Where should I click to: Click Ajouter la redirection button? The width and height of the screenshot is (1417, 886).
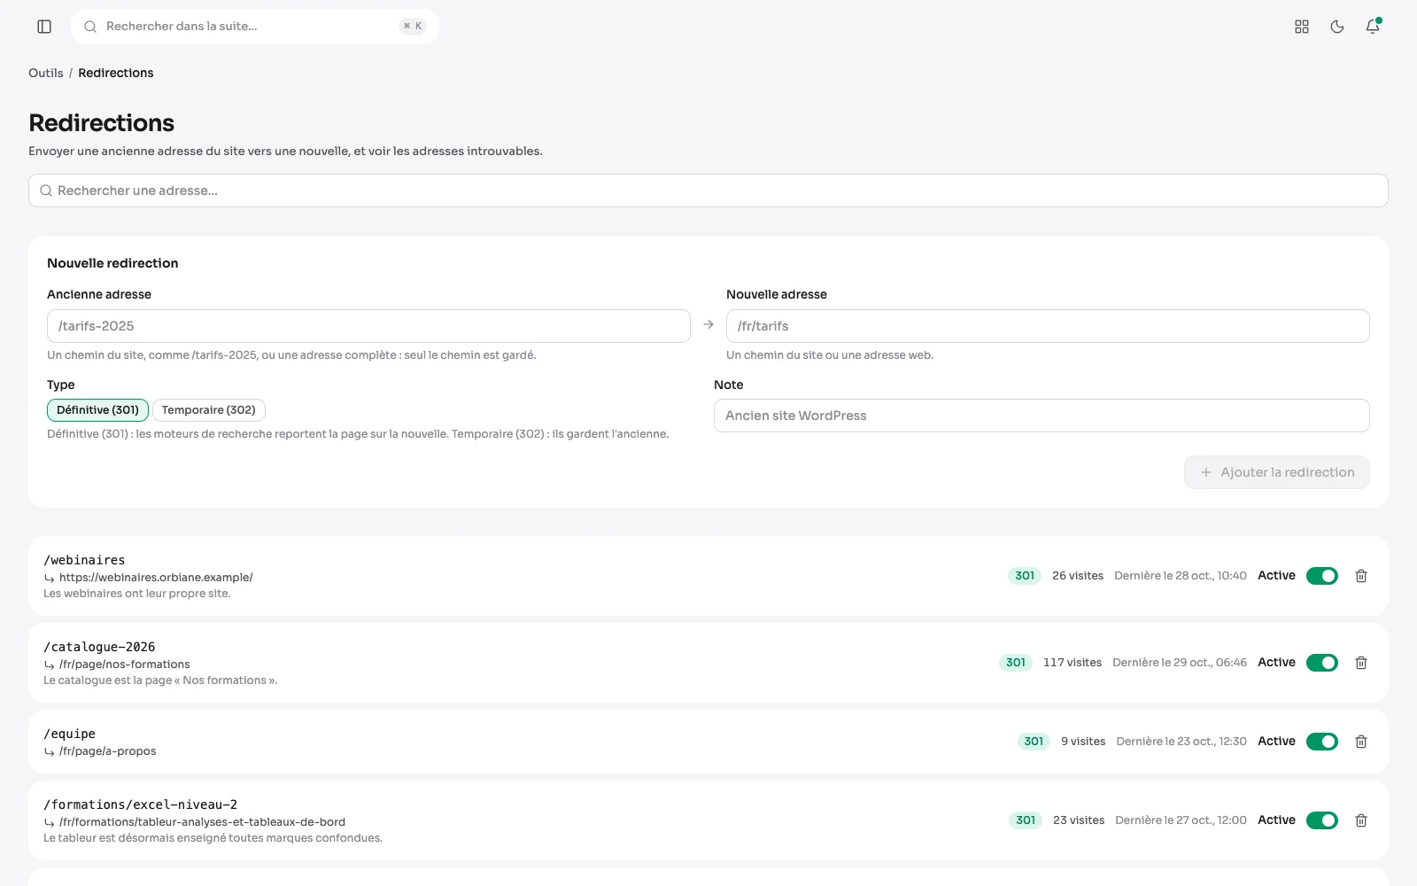pyautogui.click(x=1277, y=472)
